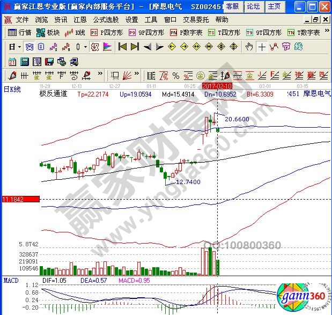This screenshot has width=332, height=315.
Task: Select the hand pan tool
Action: 248,47
